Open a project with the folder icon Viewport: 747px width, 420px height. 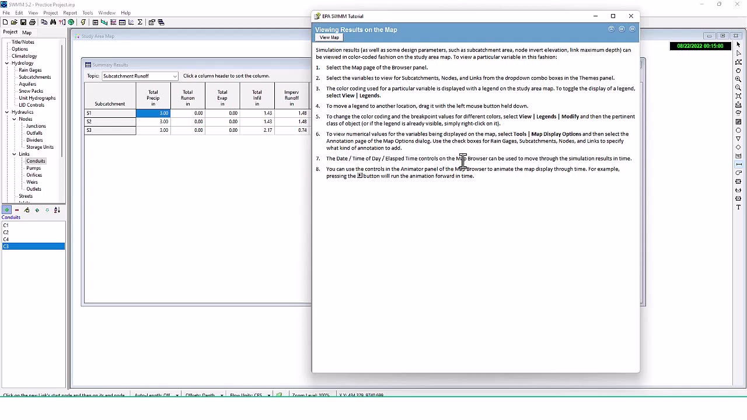click(x=14, y=22)
